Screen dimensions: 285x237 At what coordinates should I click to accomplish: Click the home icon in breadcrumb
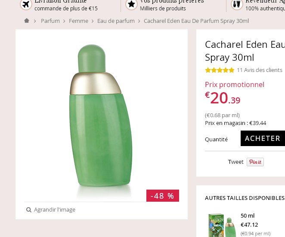[x=27, y=21]
